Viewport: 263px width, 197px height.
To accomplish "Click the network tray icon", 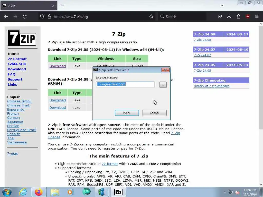I will point(231,192).
